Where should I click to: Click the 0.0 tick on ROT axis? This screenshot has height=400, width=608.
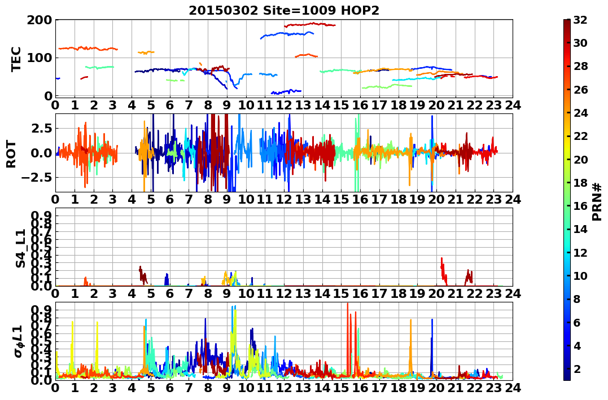(41, 153)
